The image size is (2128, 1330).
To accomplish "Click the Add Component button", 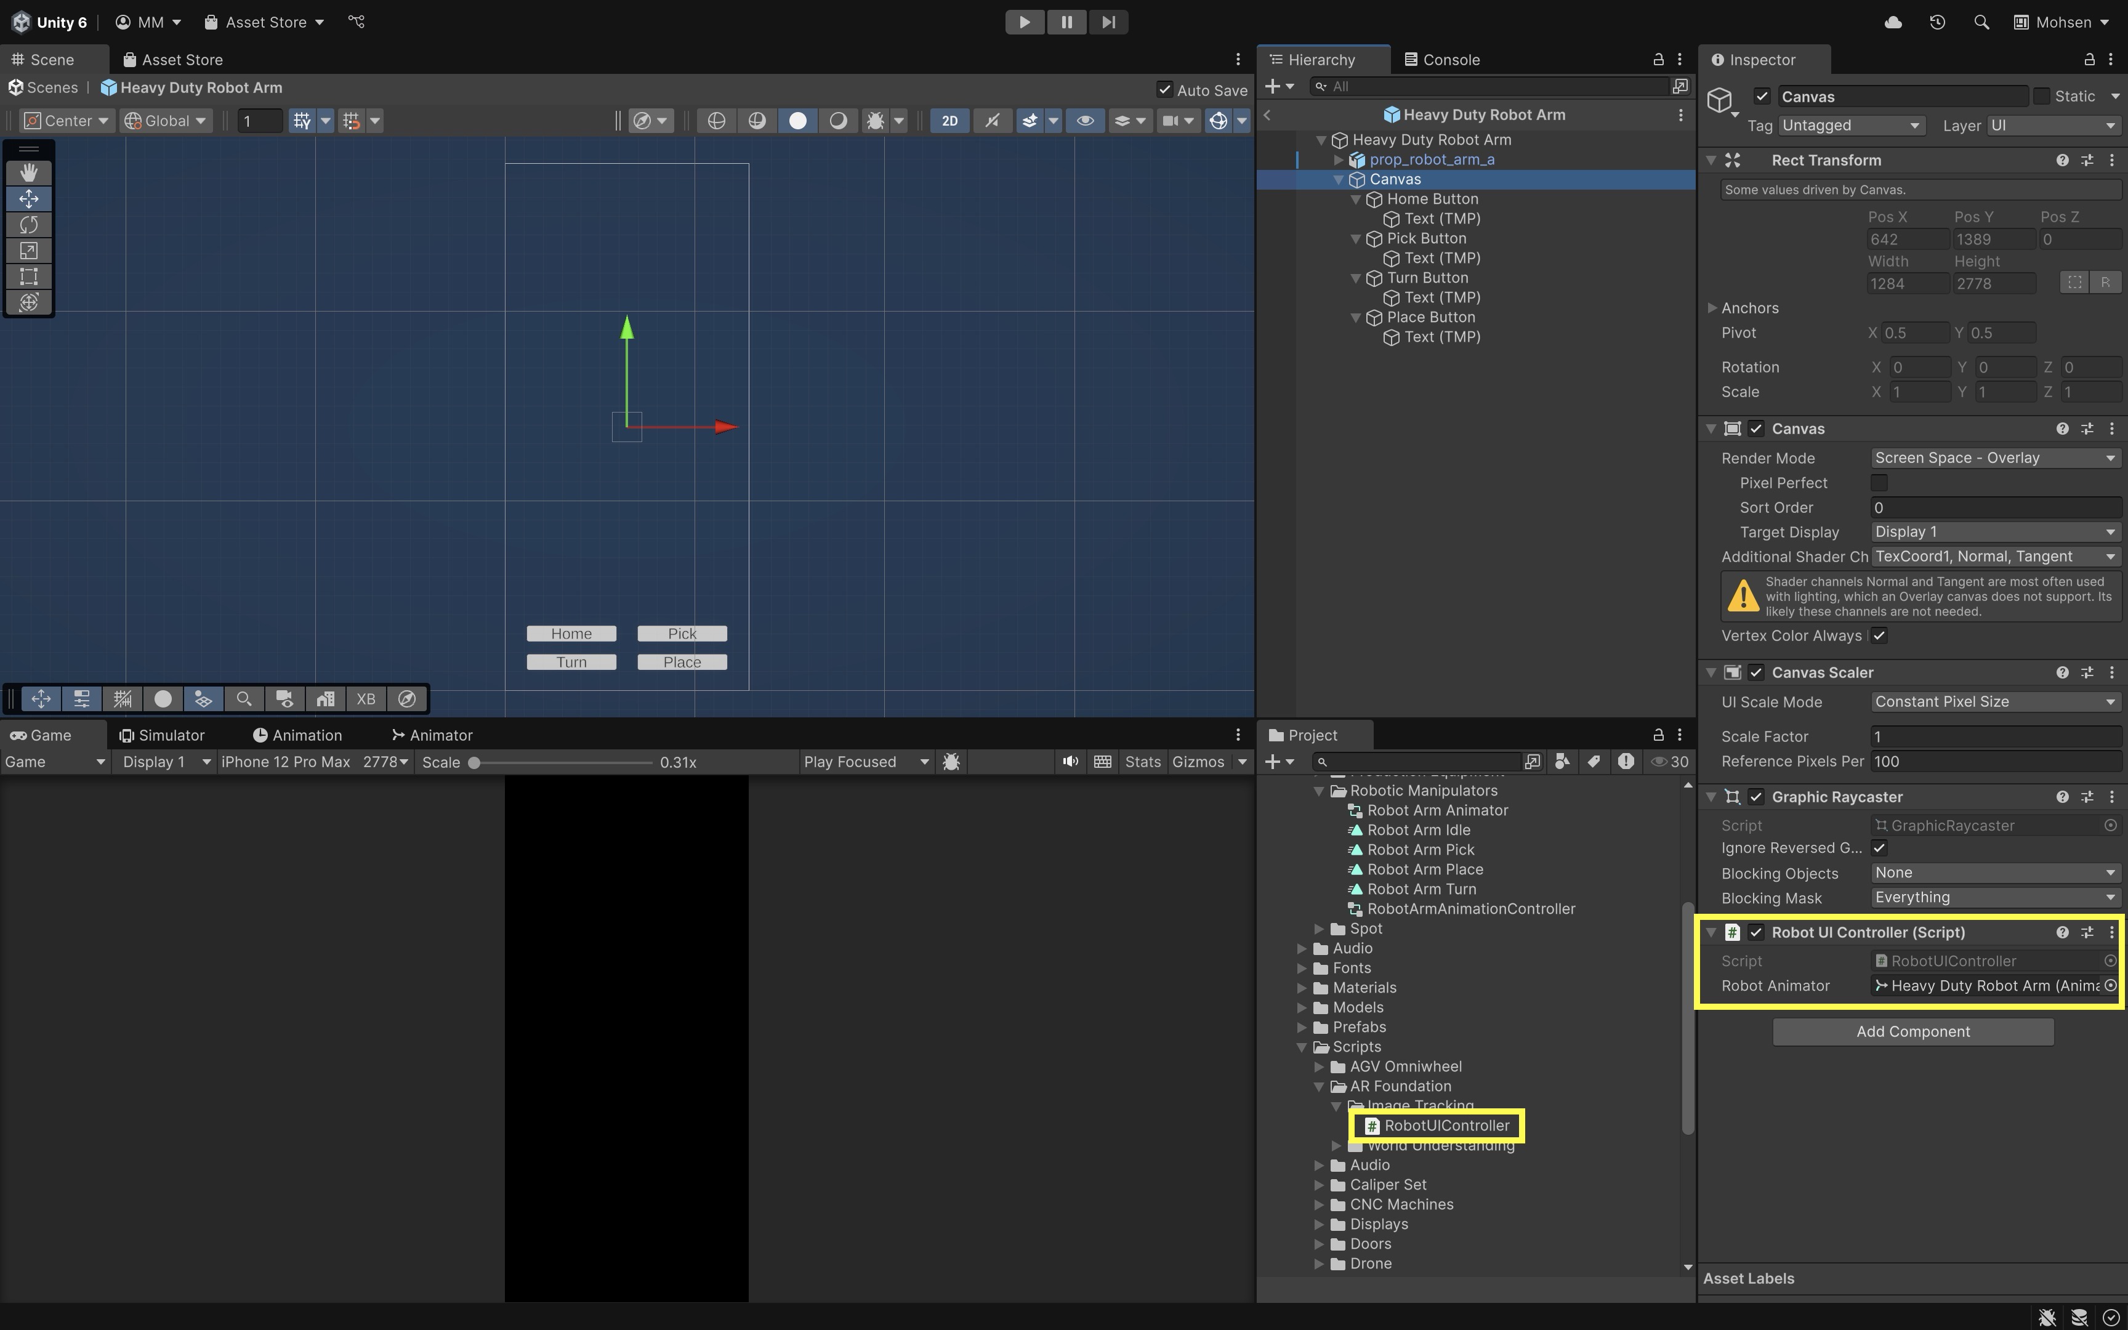I will click(1912, 1032).
